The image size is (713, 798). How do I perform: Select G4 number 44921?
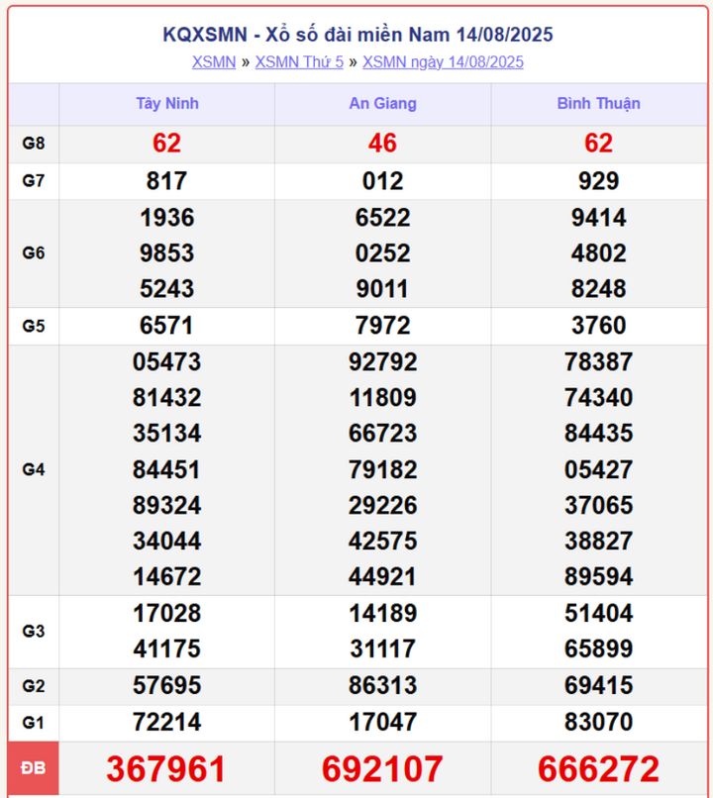click(x=382, y=577)
